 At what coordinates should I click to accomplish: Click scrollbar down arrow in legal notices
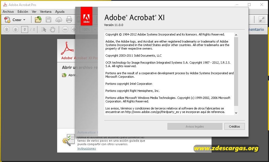pos(236,113)
